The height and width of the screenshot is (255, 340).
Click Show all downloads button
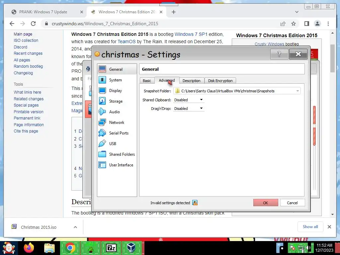310,226
